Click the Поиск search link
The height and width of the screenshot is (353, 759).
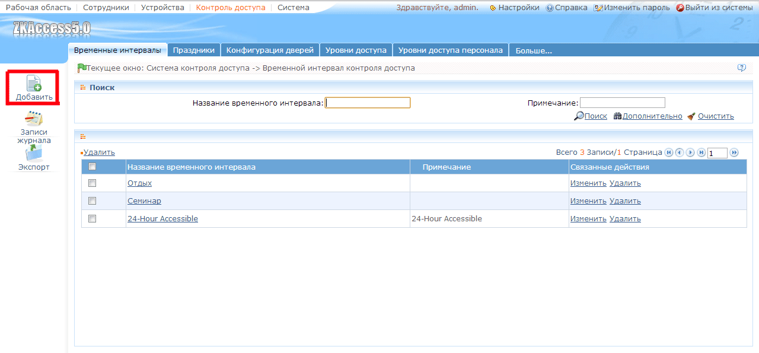point(596,116)
